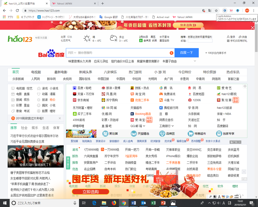Image resolution: width=258 pixels, height=207 pixels.
Task: Open settings gear in site links panel
Action: 245,86
